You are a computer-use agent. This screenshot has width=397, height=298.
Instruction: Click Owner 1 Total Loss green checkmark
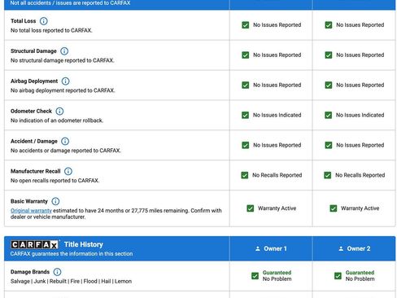pos(246,25)
